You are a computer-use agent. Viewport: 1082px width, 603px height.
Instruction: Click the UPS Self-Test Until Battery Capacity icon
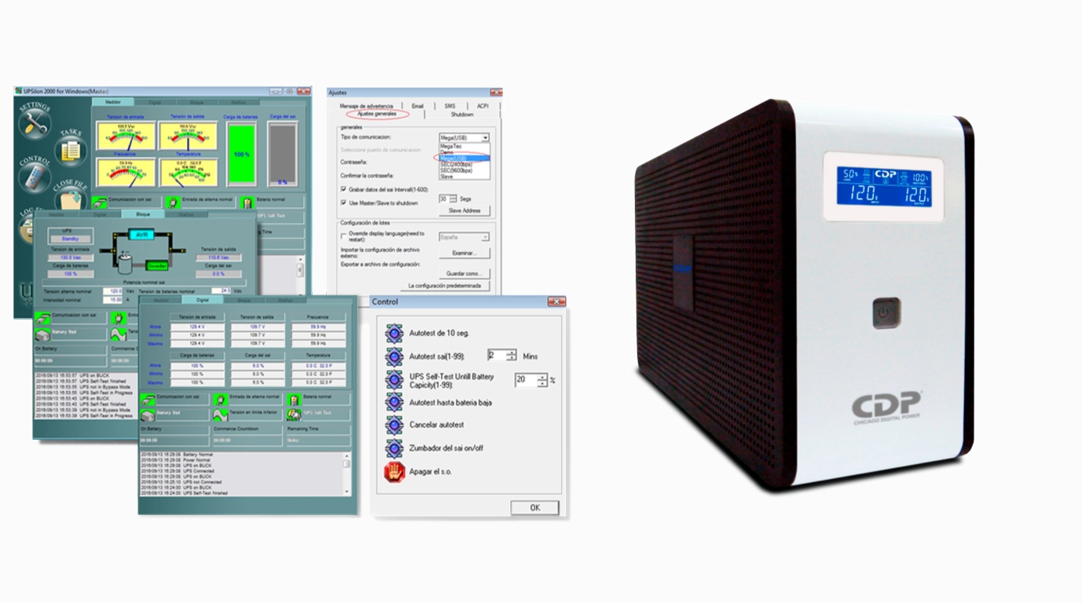(x=394, y=380)
